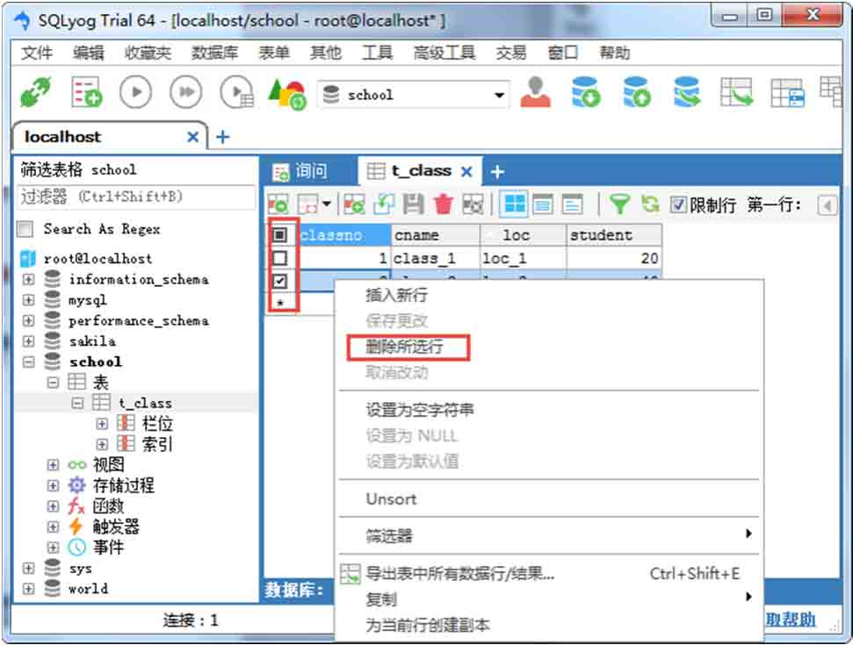Click the Execute all queries icon

click(185, 92)
